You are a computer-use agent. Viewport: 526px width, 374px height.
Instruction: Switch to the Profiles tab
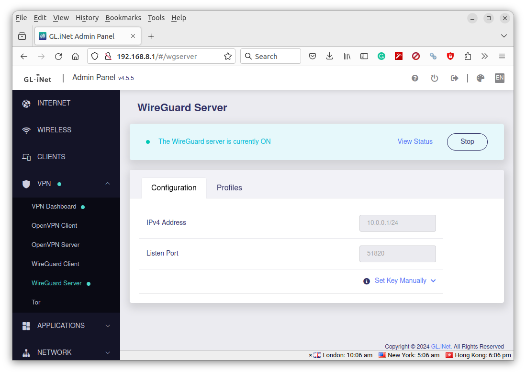[229, 188]
